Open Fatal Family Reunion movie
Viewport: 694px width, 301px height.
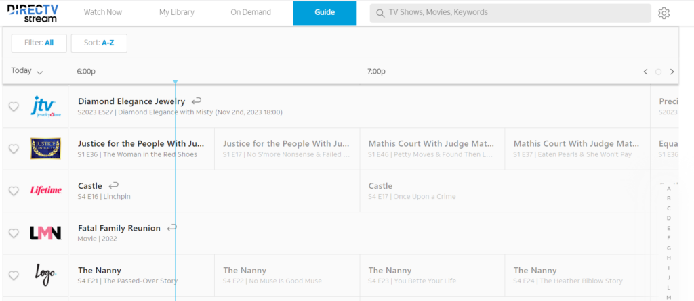pos(359,233)
